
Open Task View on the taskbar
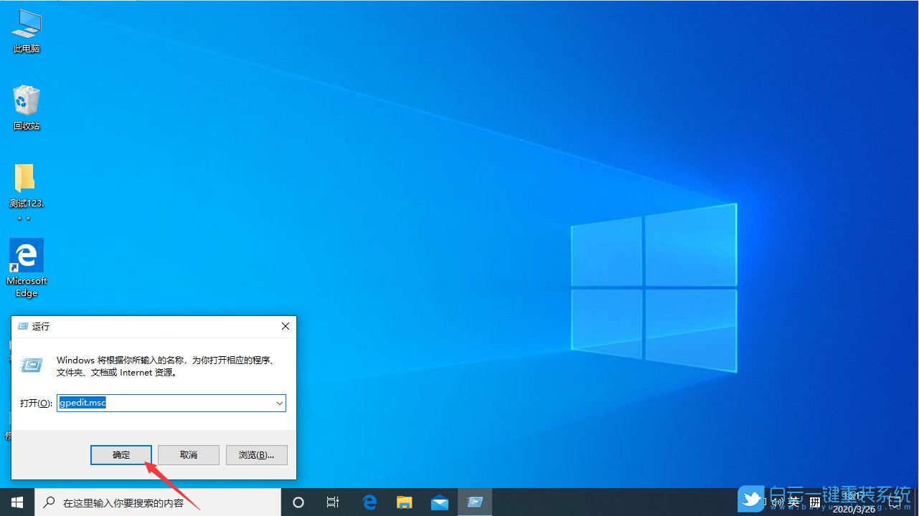(333, 502)
